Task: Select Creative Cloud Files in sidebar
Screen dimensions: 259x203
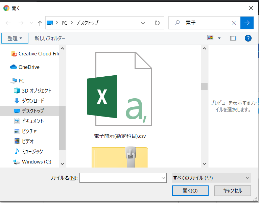Action: tap(35, 54)
